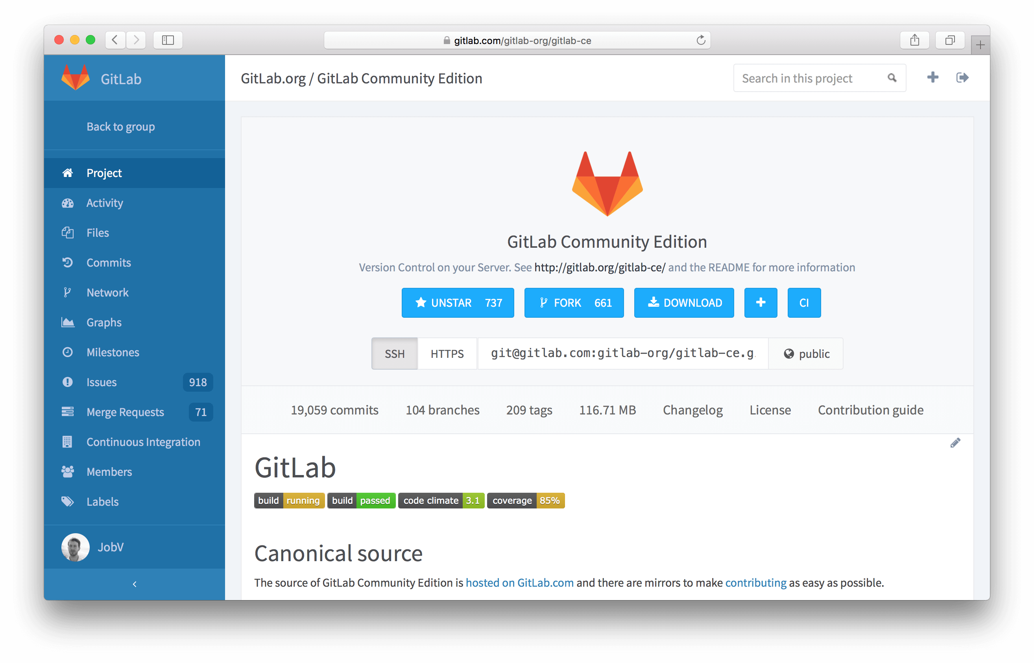Open the hosted on GitLab.com link
The image size is (1034, 663).
(x=519, y=583)
